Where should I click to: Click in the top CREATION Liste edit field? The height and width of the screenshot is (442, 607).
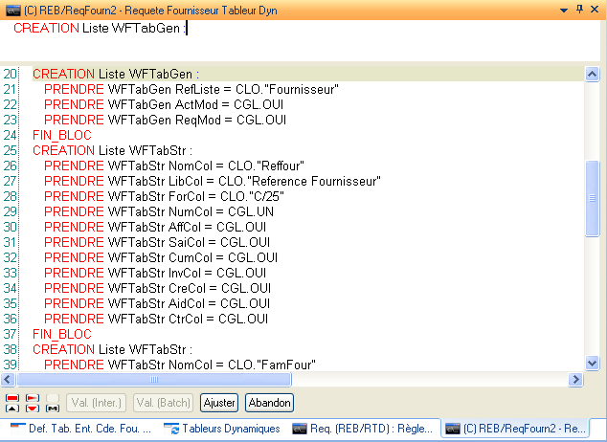point(287,29)
